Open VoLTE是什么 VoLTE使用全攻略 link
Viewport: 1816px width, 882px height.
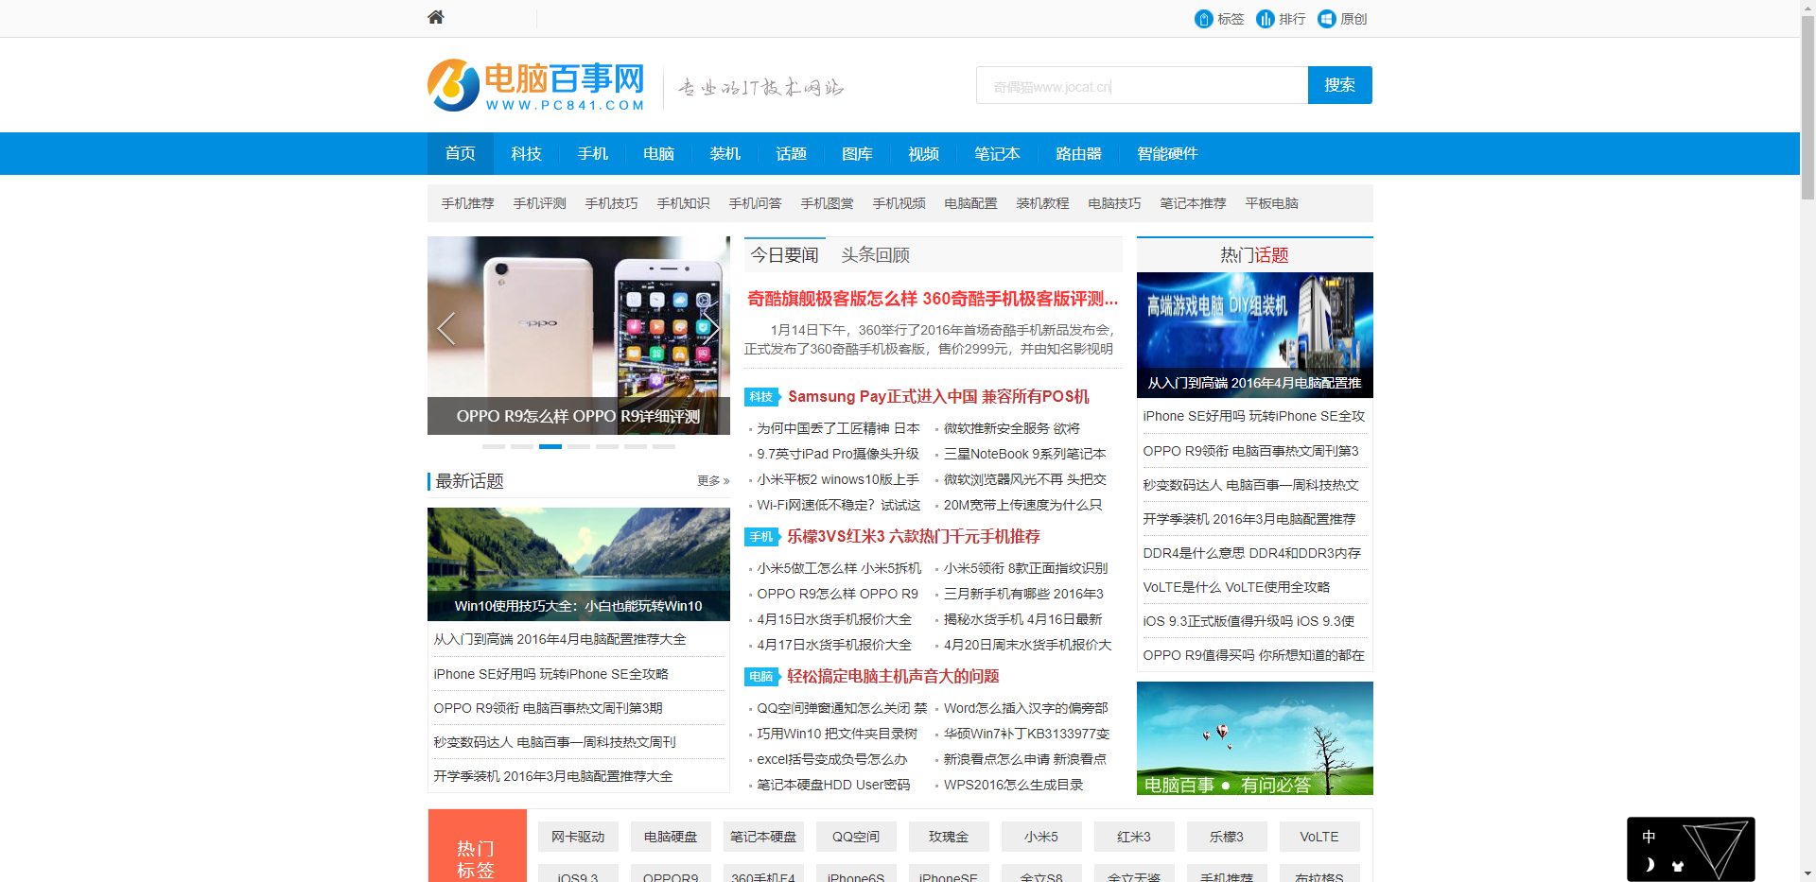(x=1237, y=587)
